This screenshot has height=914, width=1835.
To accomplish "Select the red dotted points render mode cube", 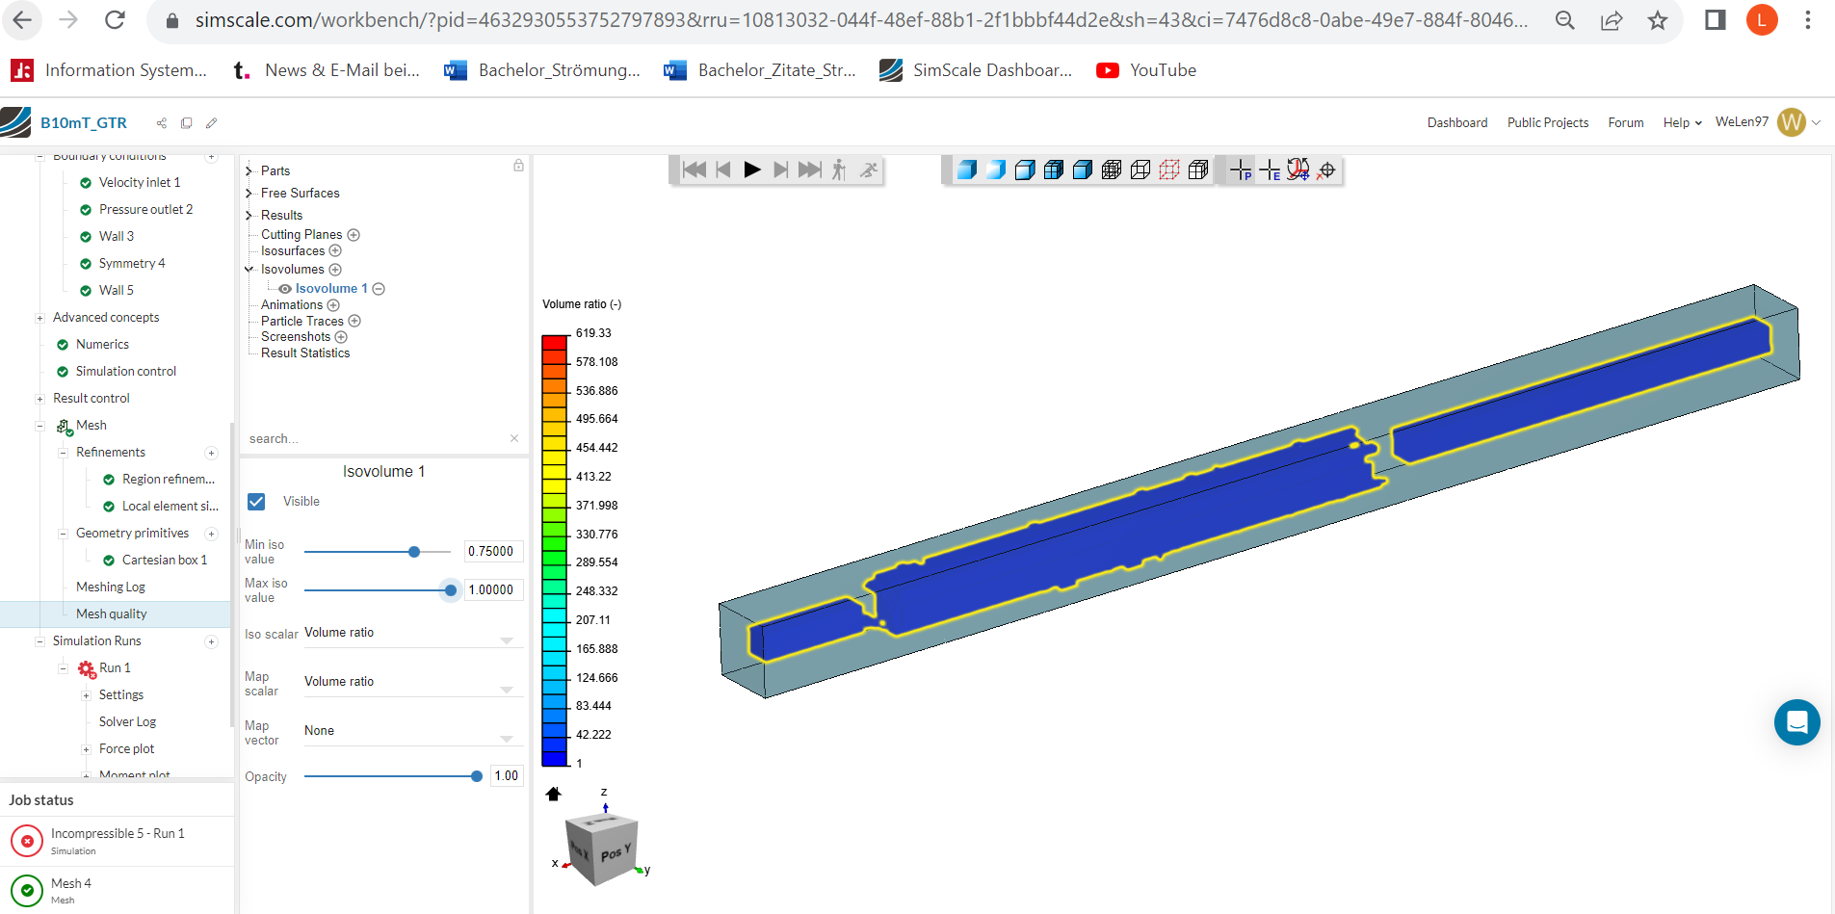I will click(x=1169, y=170).
